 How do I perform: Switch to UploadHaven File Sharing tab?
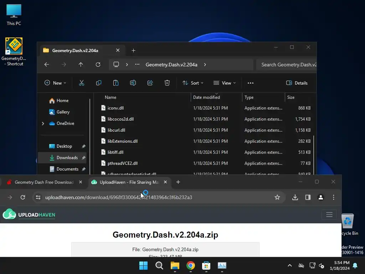129,182
